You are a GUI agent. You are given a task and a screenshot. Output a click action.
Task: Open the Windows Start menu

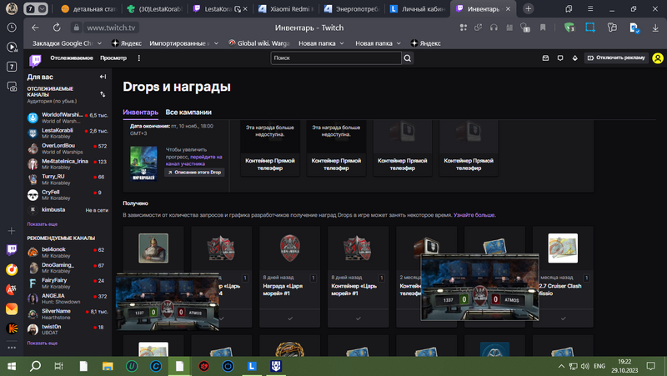[x=12, y=365]
